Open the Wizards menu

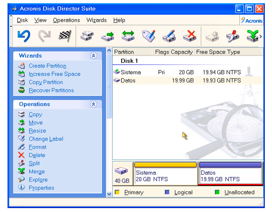point(96,20)
